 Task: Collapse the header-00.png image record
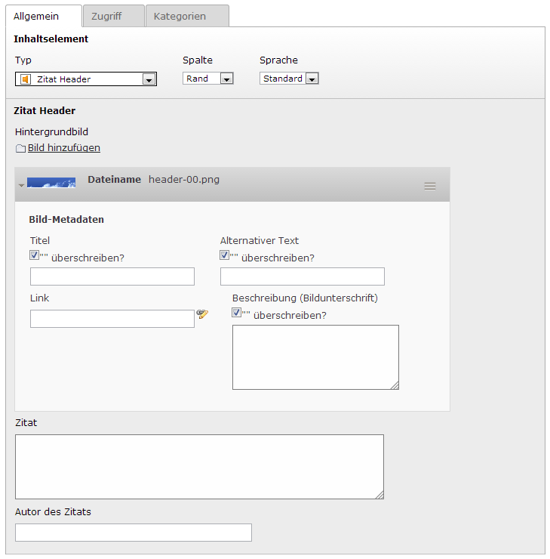(x=21, y=185)
